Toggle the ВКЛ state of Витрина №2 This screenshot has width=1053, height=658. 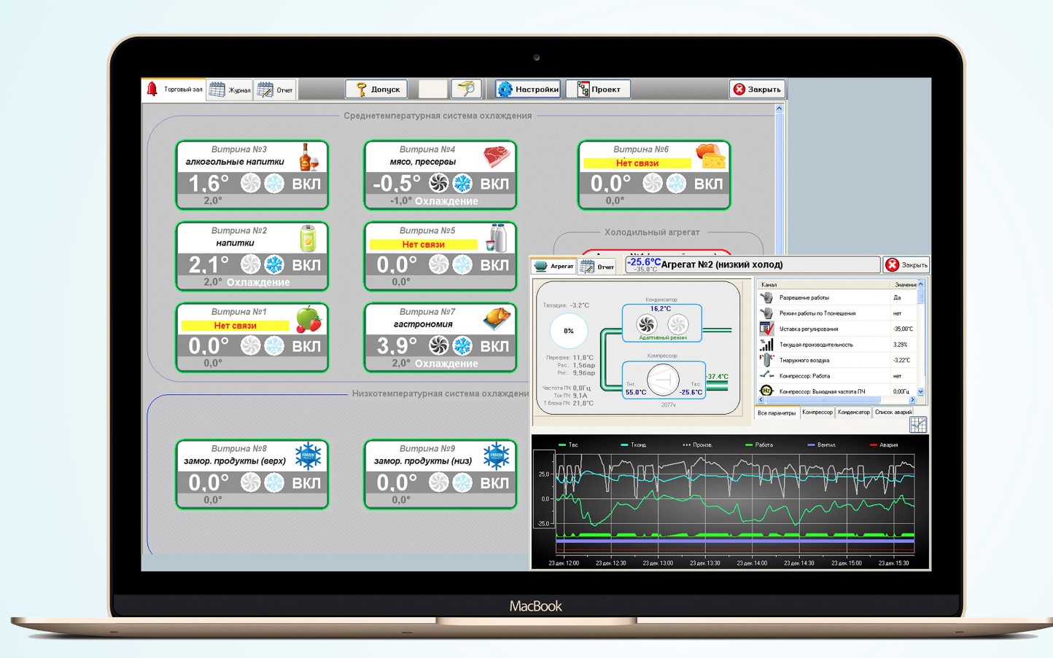[306, 265]
